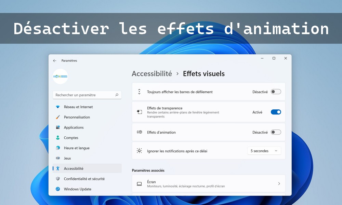This screenshot has width=342, height=205.
Task: Click the notification bell brightness icon
Action: pyautogui.click(x=140, y=151)
